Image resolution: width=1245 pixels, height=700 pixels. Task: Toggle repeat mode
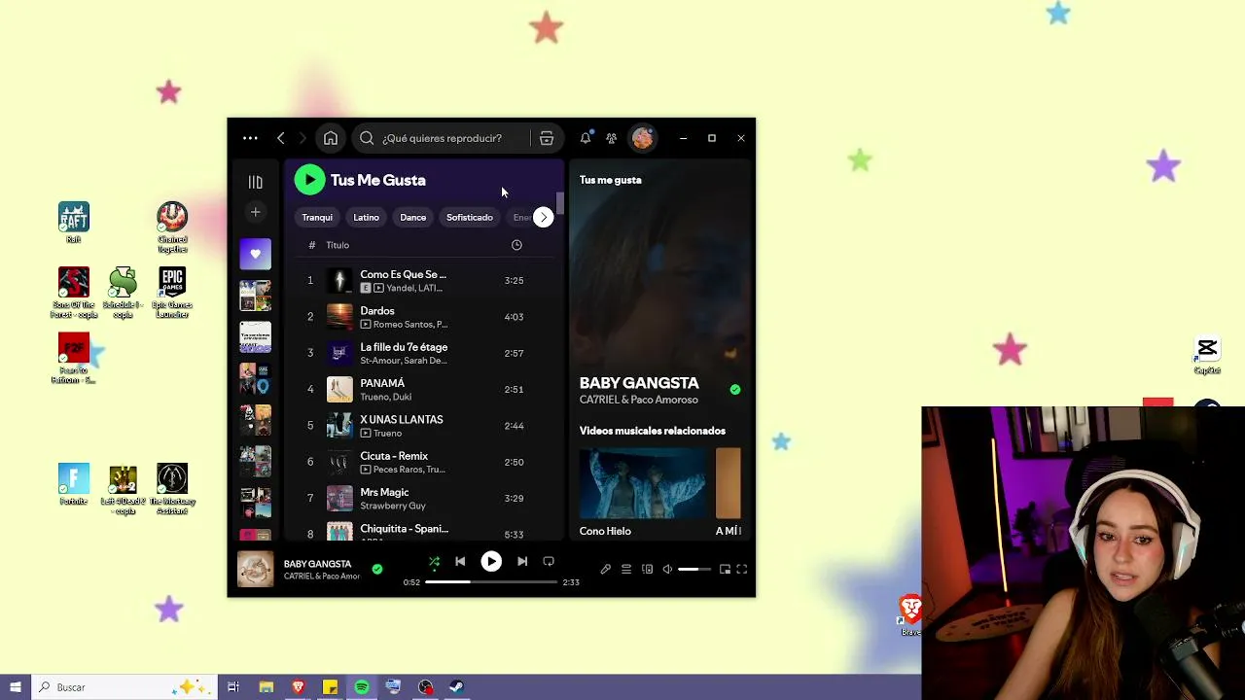tap(549, 562)
